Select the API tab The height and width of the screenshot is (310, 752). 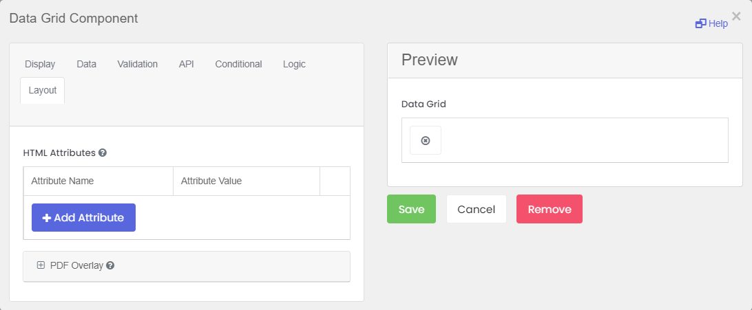pyautogui.click(x=186, y=64)
